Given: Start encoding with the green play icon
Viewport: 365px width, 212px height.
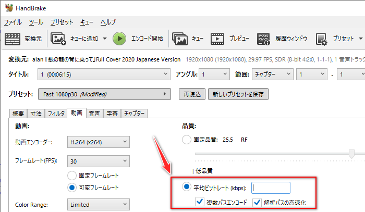Looking at the screenshot, I should [x=119, y=39].
